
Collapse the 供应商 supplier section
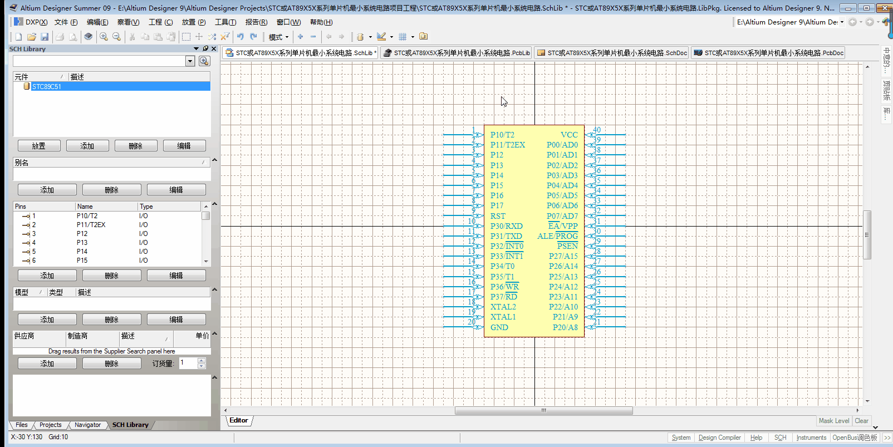(214, 334)
